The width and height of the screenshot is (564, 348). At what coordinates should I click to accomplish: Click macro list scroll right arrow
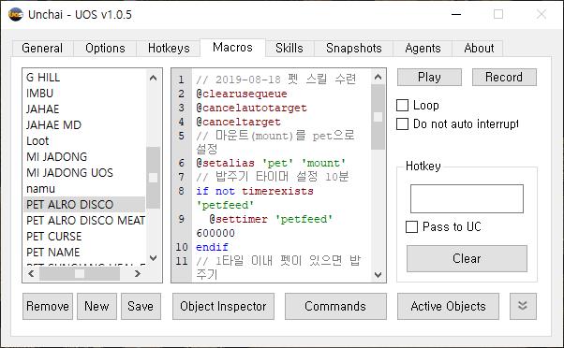(137, 274)
